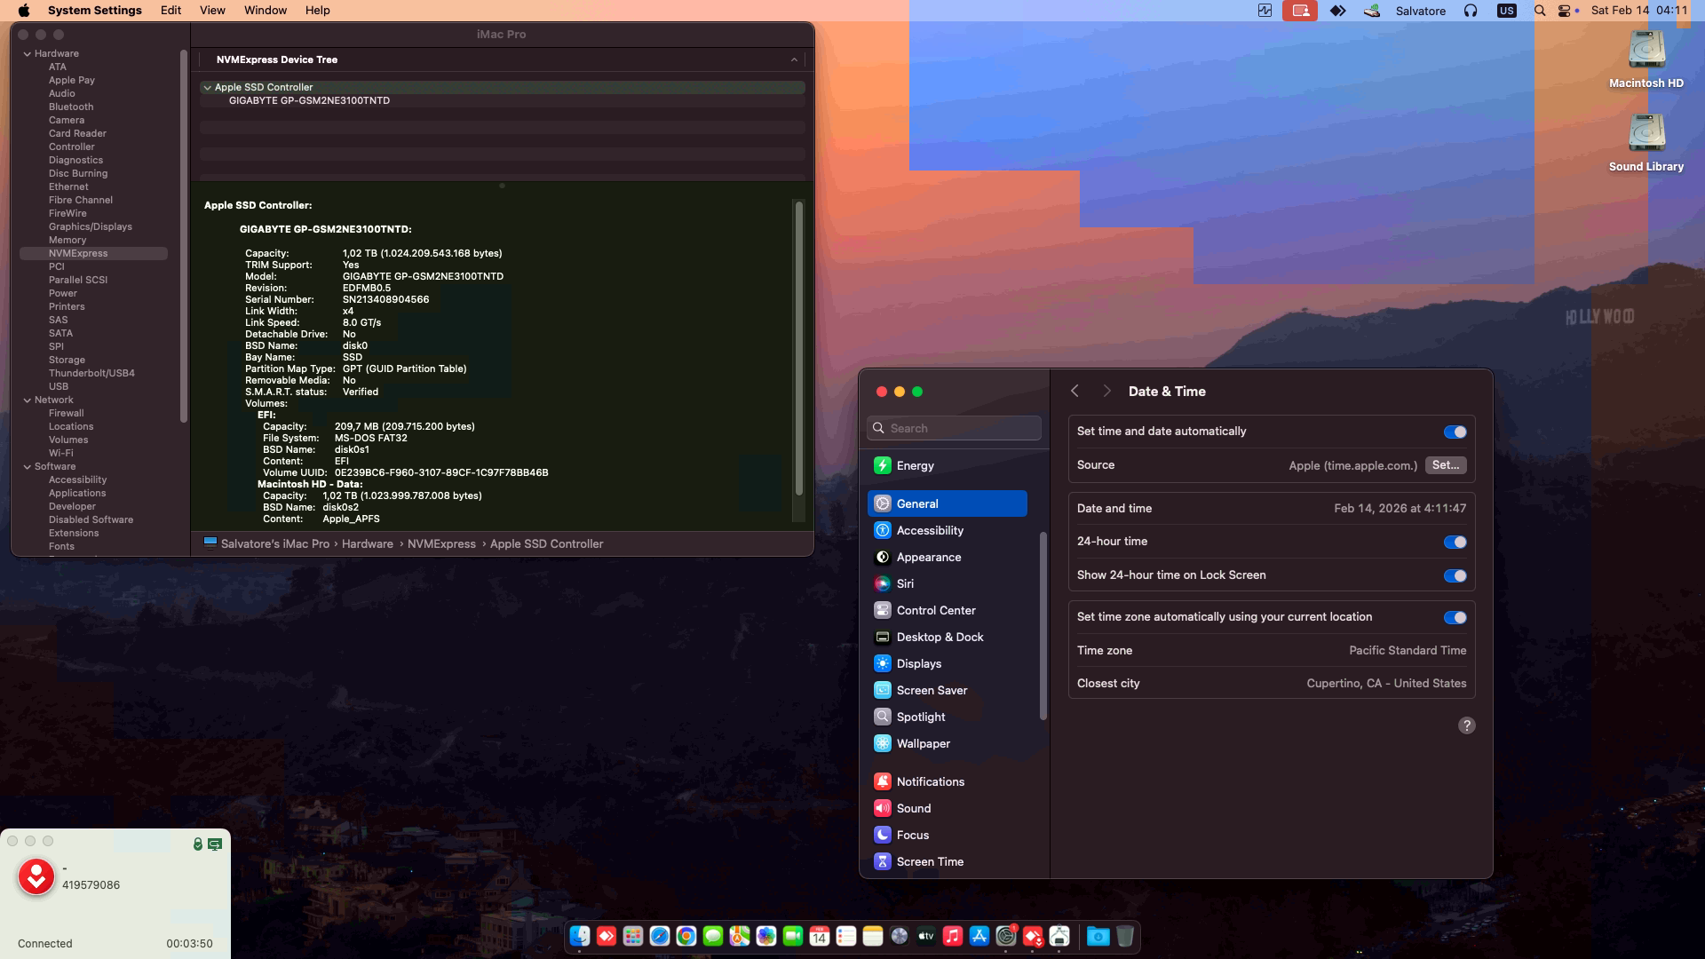The height and width of the screenshot is (959, 1705).
Task: Select the General icon in Settings sidebar
Action: [x=882, y=503]
